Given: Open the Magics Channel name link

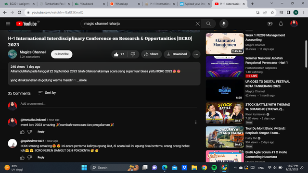Looking at the screenshot, I should pos(33,52).
